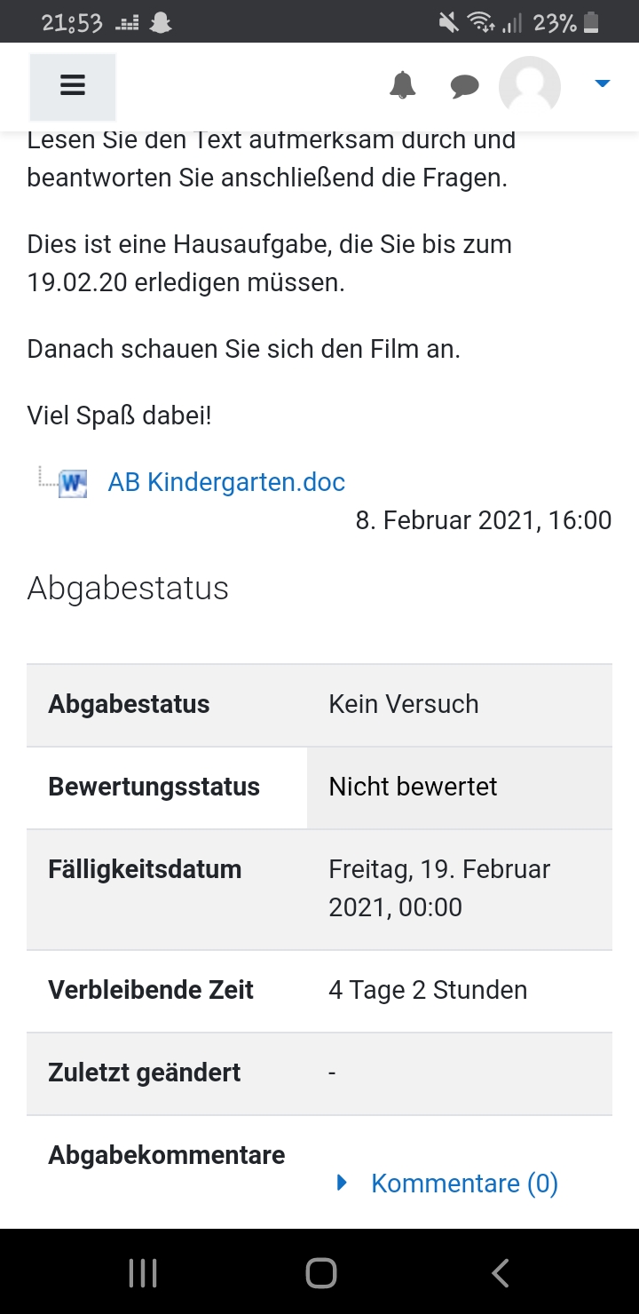The height and width of the screenshot is (1314, 639).
Task: Tap the Snapchat notification icon in status bar
Action: 161,22
